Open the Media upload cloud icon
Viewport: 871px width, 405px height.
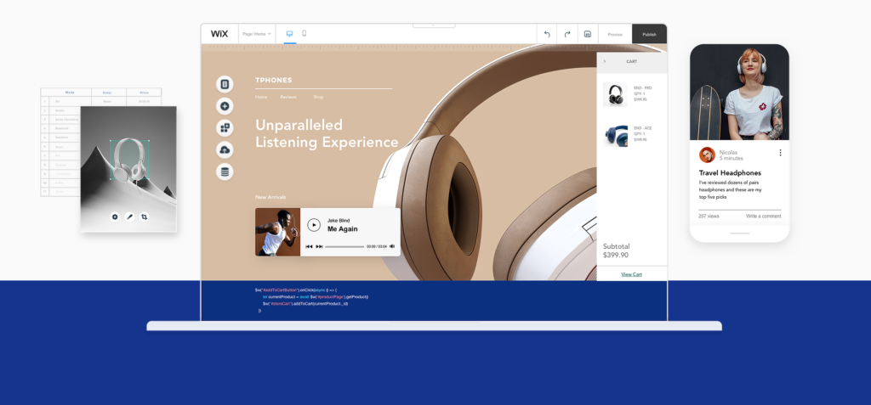click(225, 149)
